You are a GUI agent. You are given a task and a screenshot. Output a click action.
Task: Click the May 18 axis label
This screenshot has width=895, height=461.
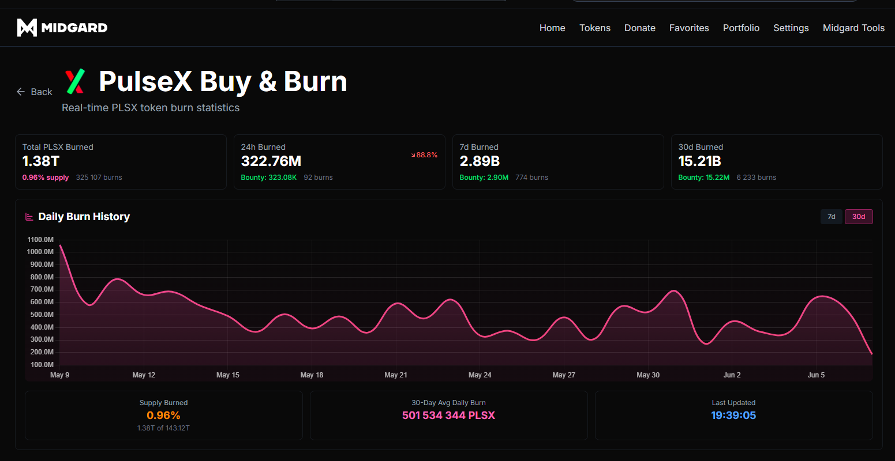312,375
